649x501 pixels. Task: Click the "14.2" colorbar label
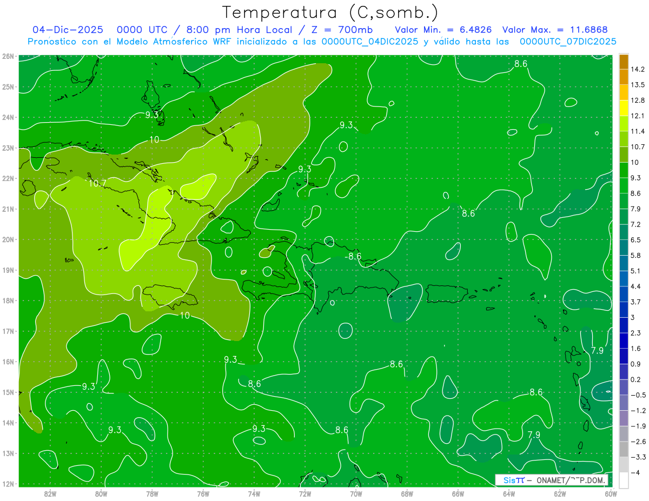(x=638, y=69)
